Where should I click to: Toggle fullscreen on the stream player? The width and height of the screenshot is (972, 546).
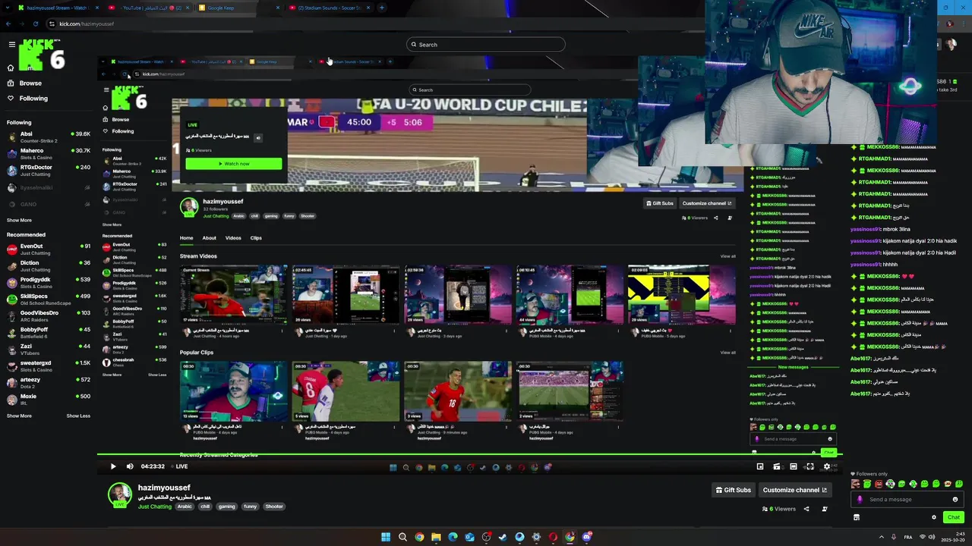810,466
